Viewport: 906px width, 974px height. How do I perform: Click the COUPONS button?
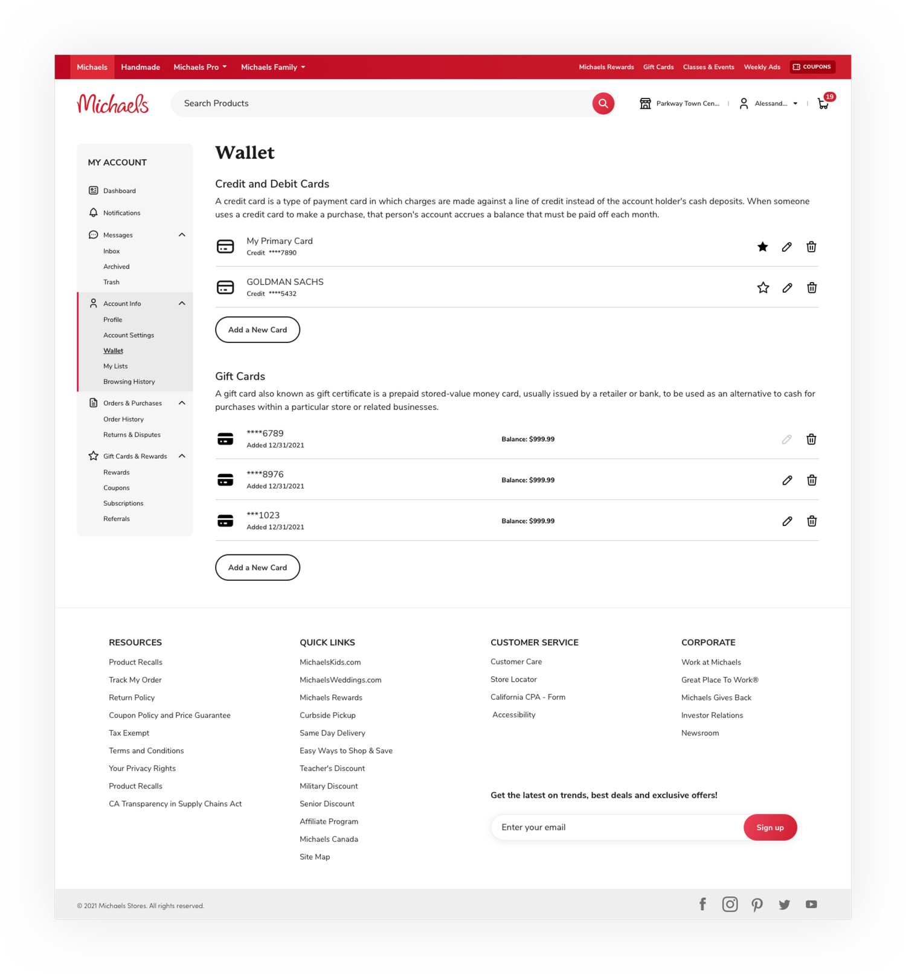pyautogui.click(x=812, y=67)
